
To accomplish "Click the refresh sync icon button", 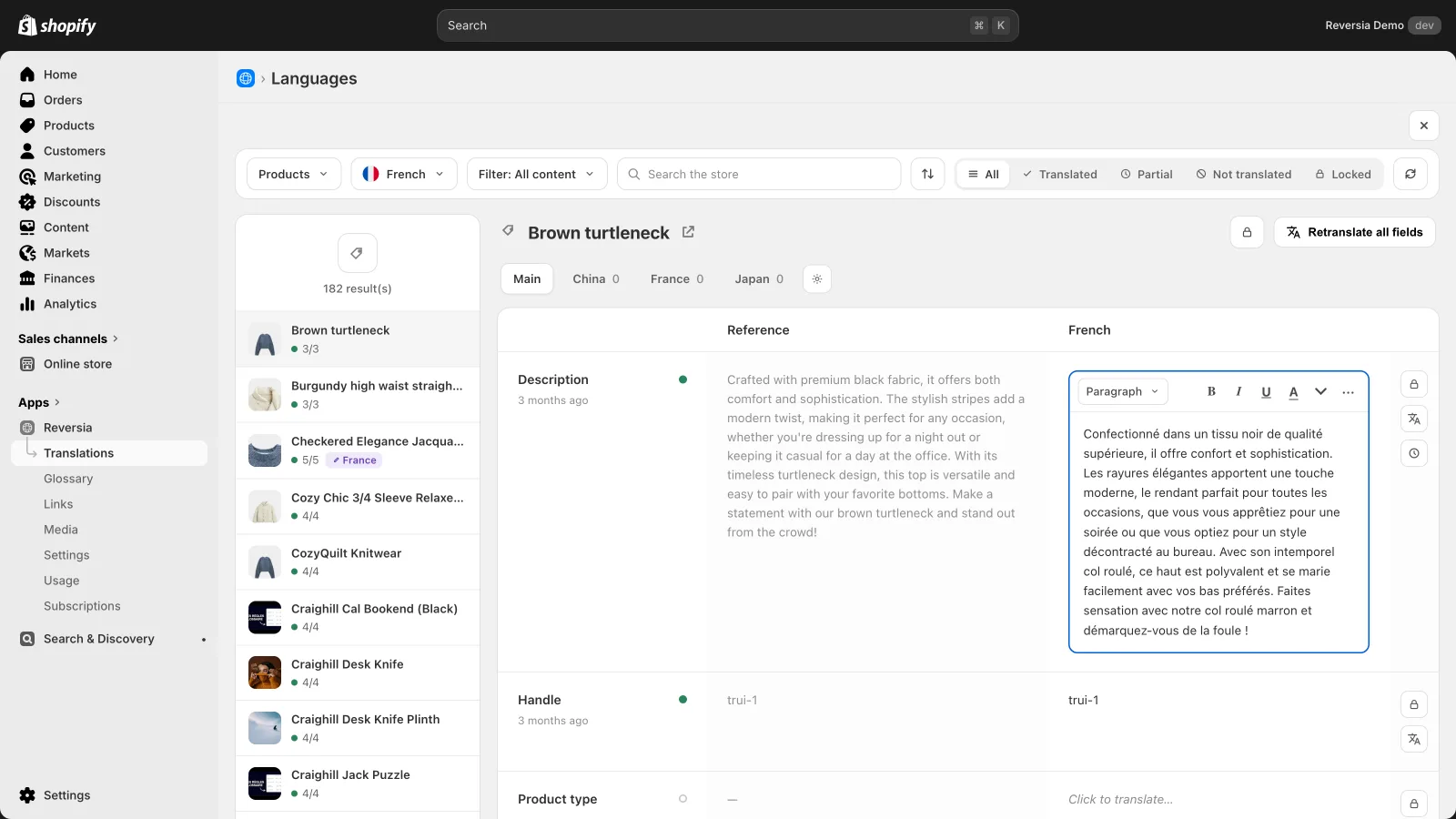I will pos(1410,174).
